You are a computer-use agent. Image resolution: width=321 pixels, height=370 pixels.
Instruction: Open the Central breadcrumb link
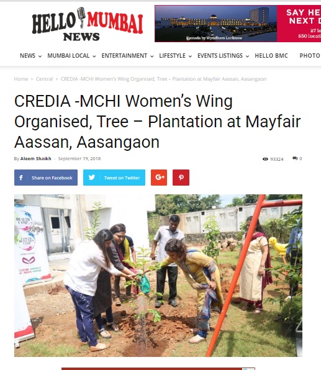pyautogui.click(x=44, y=79)
